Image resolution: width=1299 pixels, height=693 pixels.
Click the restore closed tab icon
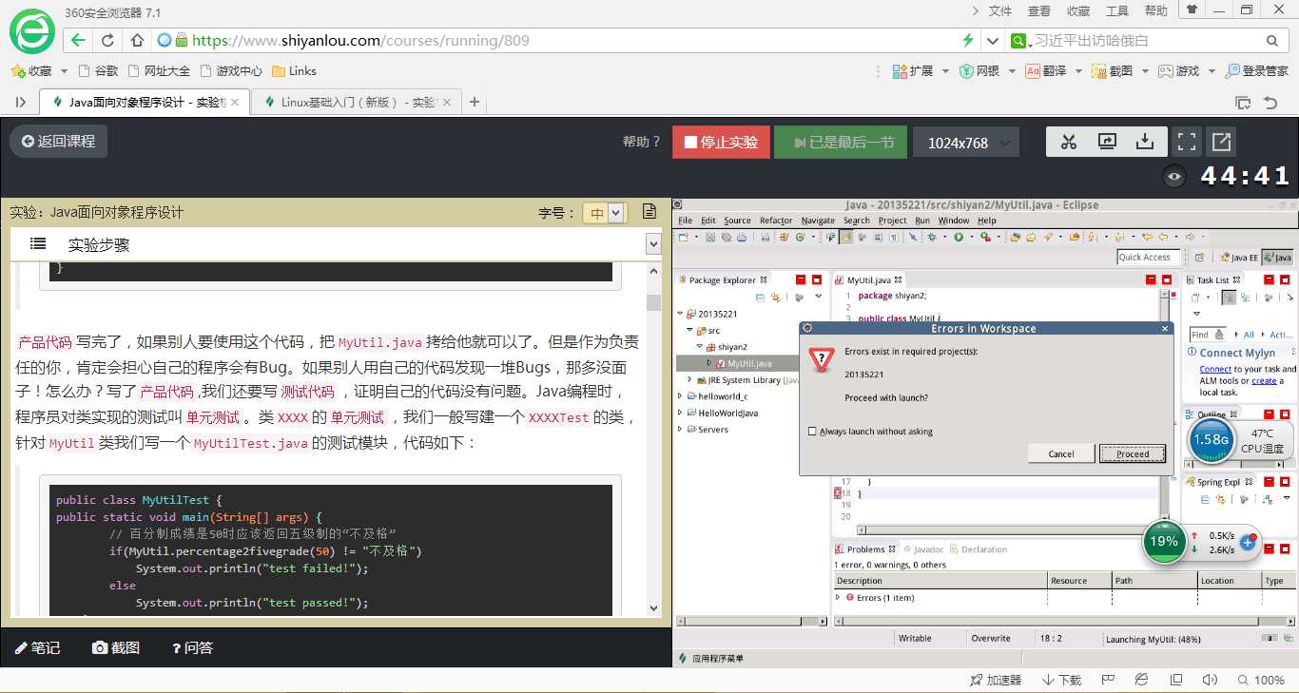[1270, 102]
